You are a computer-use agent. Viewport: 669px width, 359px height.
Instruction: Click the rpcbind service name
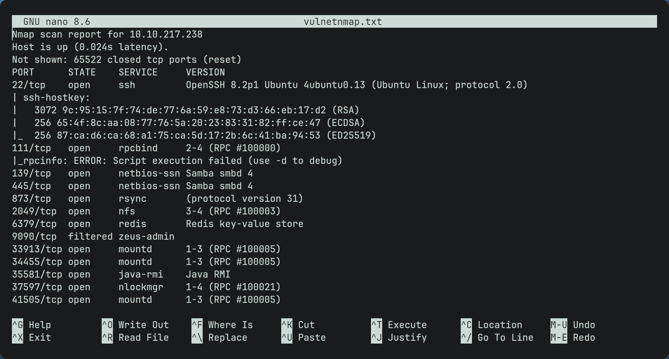[138, 148]
